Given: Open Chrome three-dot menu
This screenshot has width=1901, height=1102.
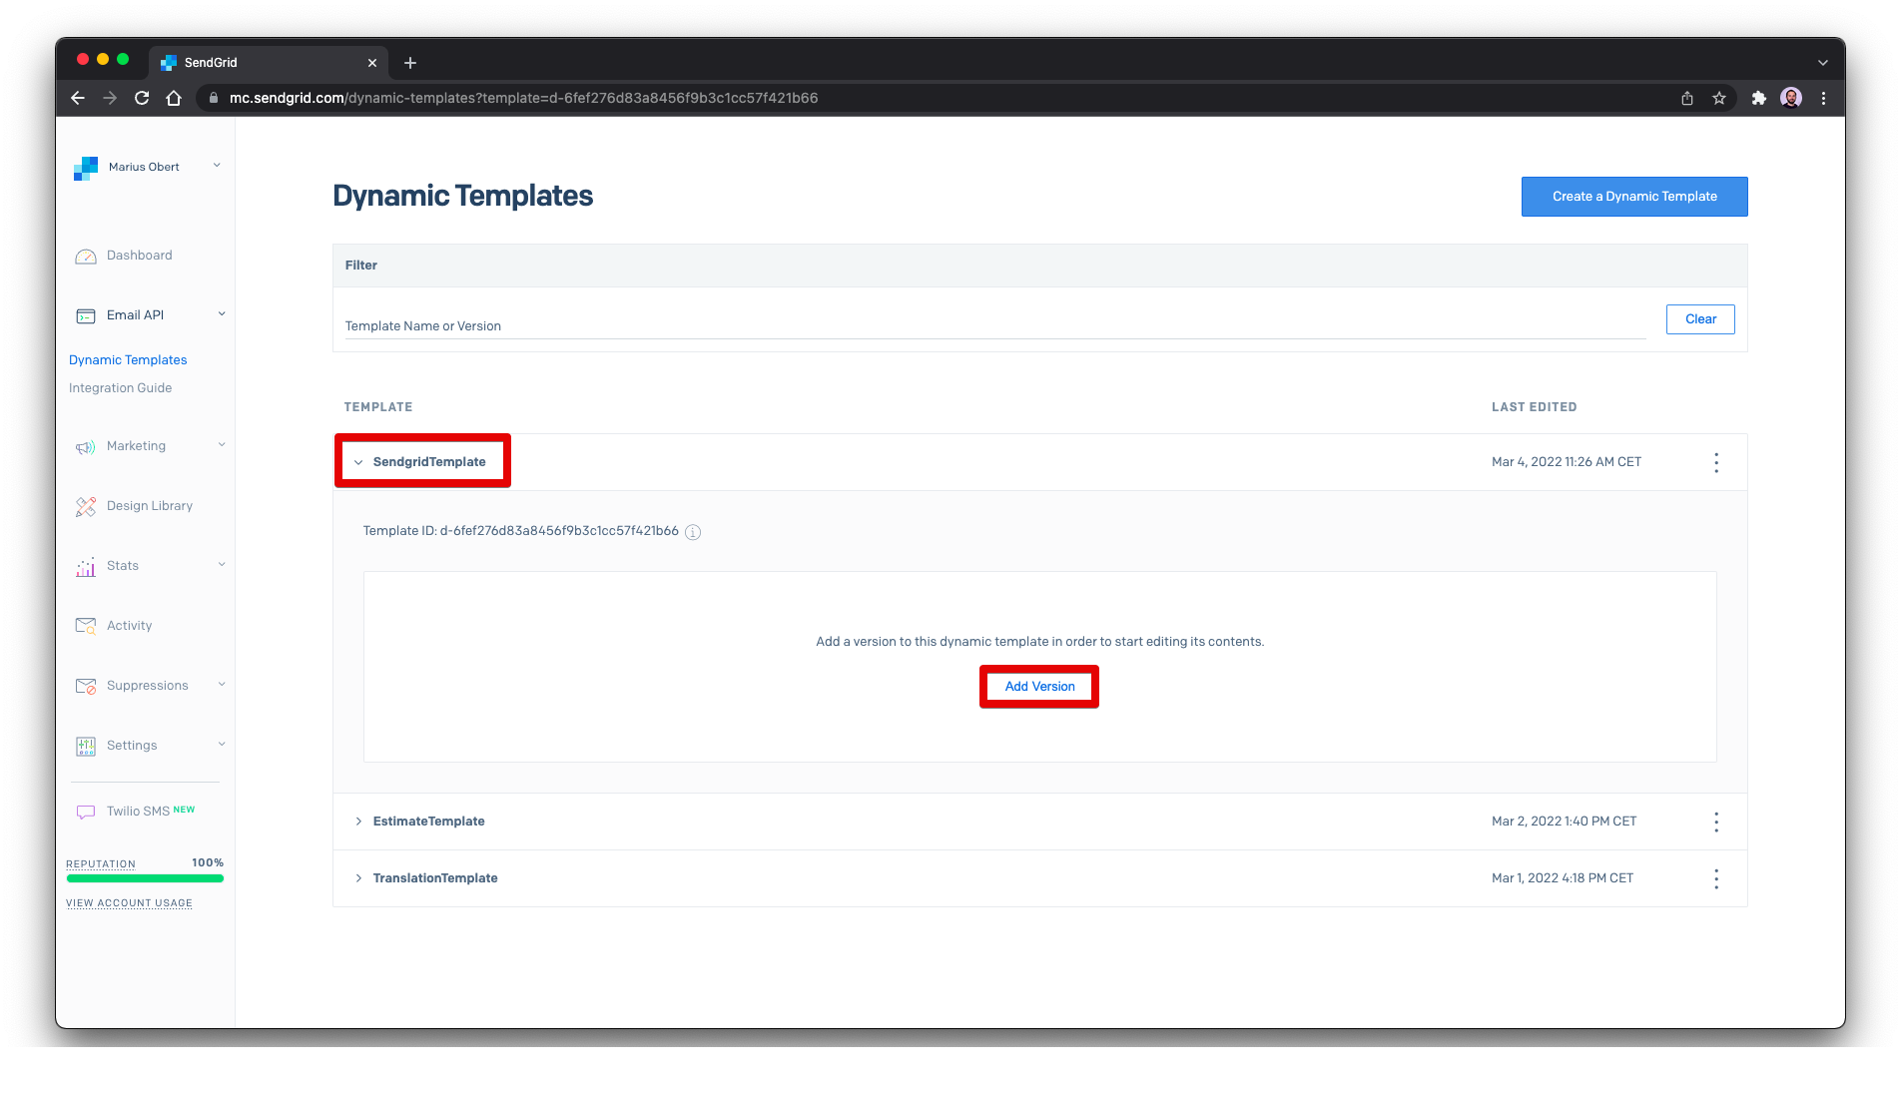Looking at the screenshot, I should (1823, 98).
